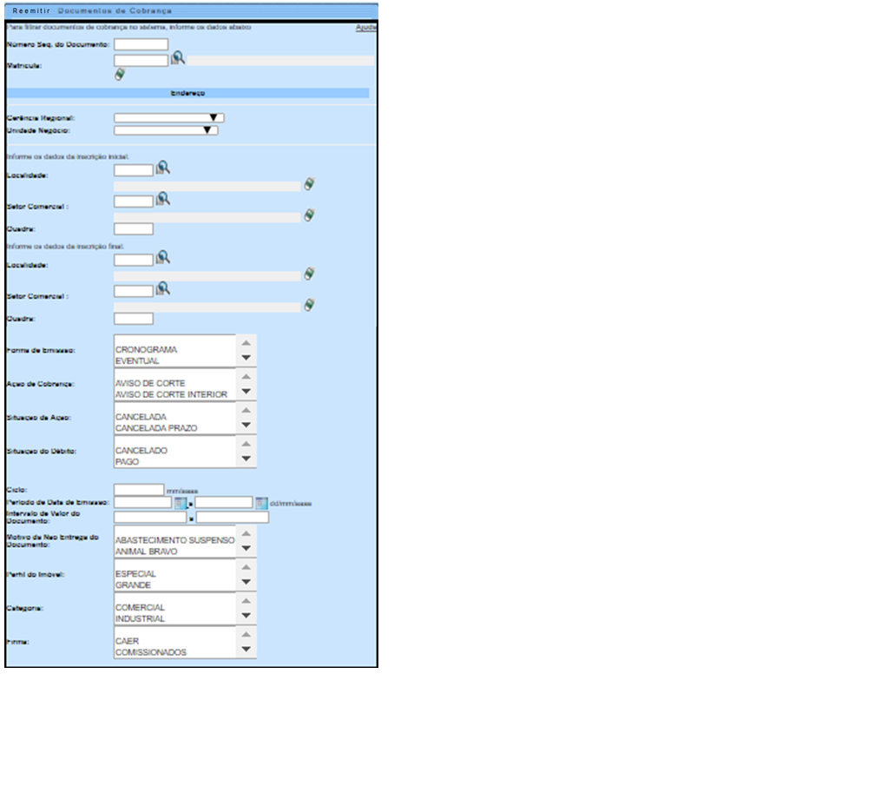Open the Ajuda help link
Image resolution: width=874 pixels, height=786 pixels.
pos(365,28)
